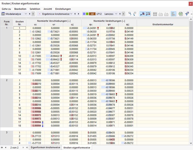
Task: Toggle result values x.xx icon
Action: tap(148, 14)
